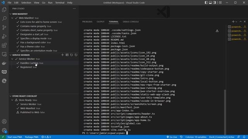
Task: Open the Go menu
Action: click(x=44, y=3)
